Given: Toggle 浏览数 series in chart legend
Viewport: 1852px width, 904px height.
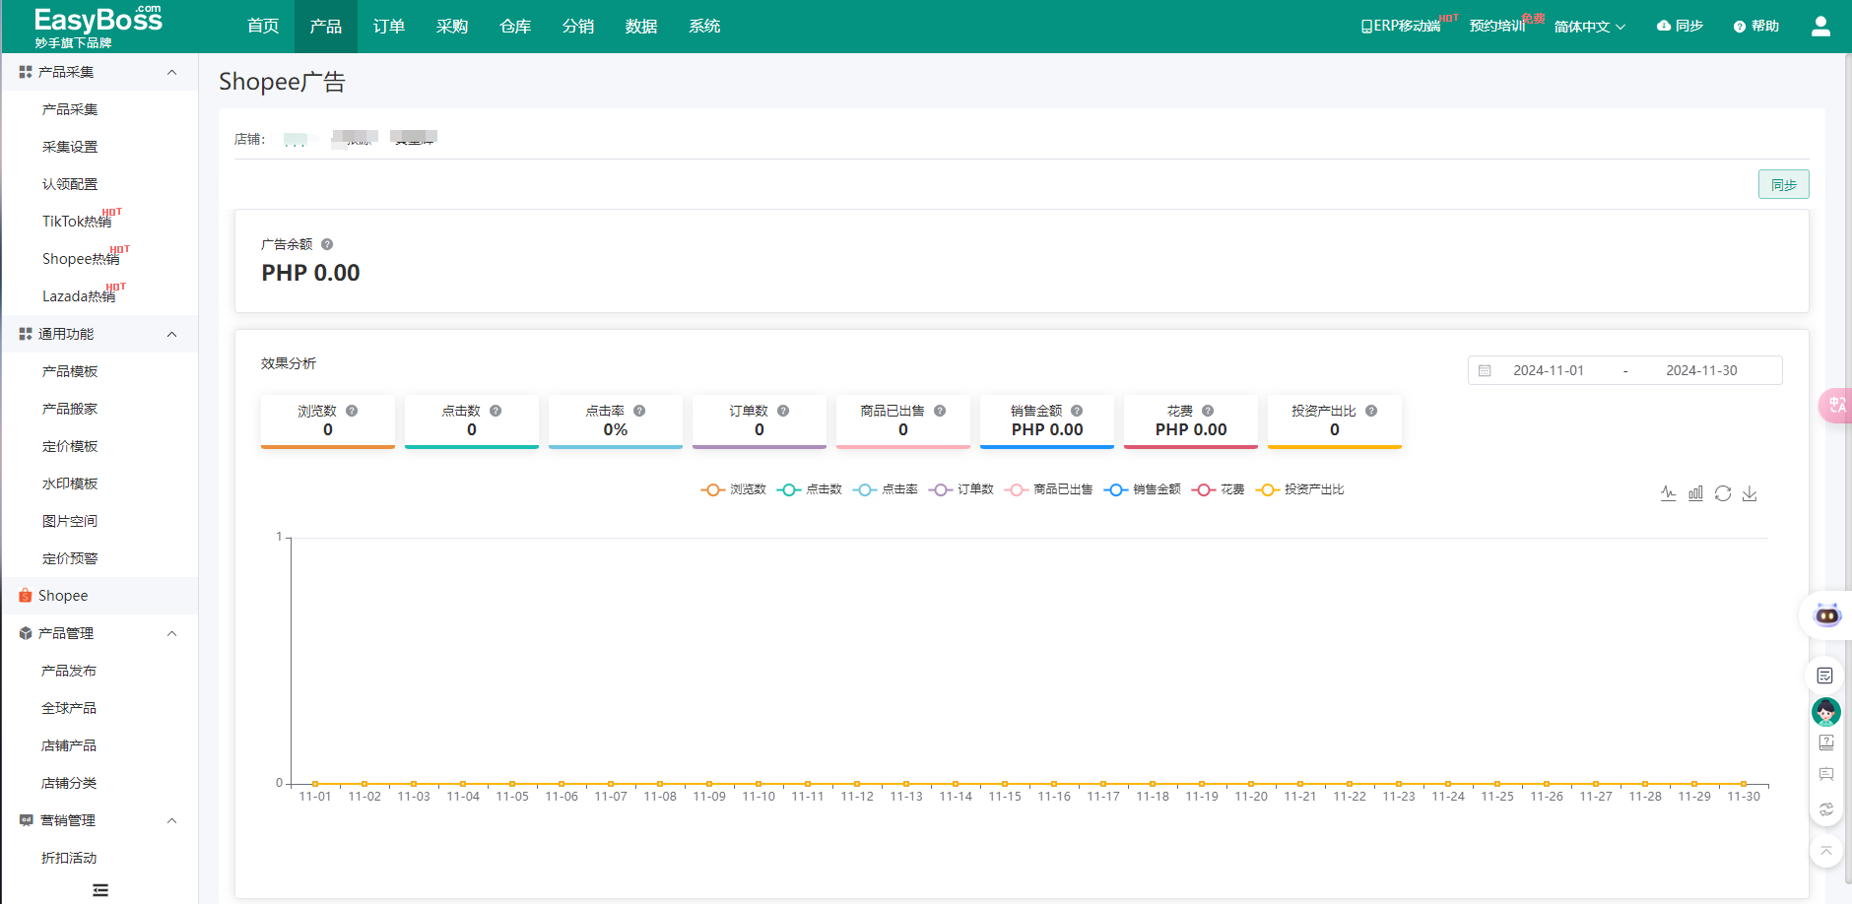Looking at the screenshot, I should pyautogui.click(x=733, y=489).
